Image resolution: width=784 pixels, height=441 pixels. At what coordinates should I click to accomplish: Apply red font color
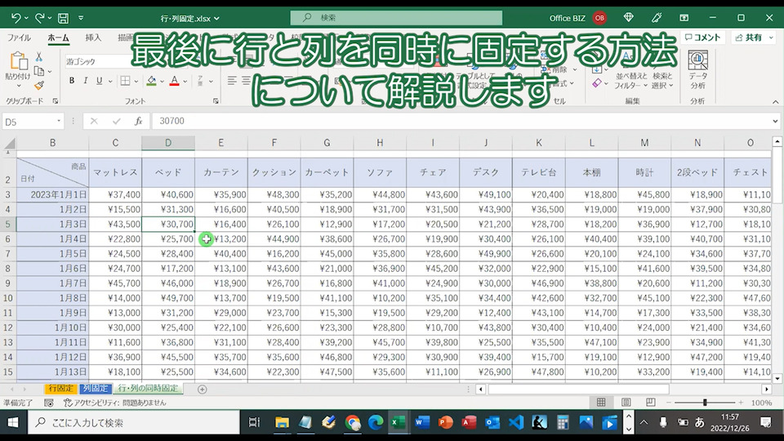click(174, 81)
